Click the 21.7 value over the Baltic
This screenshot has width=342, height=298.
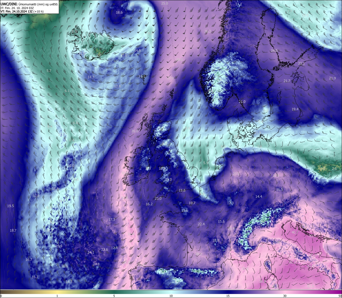[287, 81]
